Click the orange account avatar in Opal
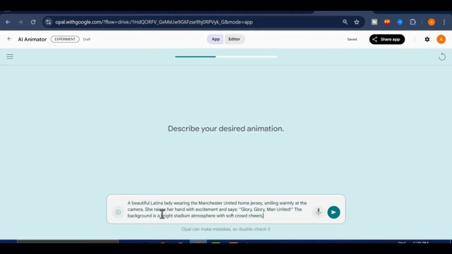452x254 pixels. point(441,39)
